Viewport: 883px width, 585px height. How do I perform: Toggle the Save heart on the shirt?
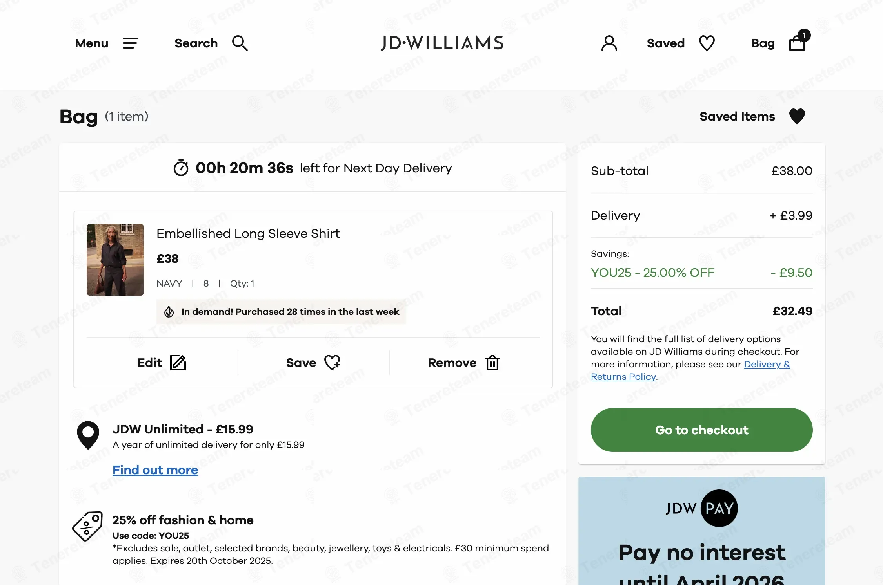[332, 363]
